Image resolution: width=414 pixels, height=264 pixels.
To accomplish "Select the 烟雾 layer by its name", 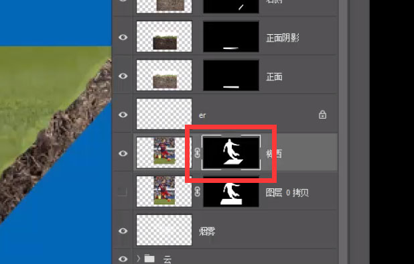I will [x=207, y=232].
